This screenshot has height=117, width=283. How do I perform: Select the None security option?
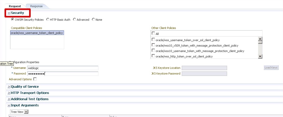93,19
